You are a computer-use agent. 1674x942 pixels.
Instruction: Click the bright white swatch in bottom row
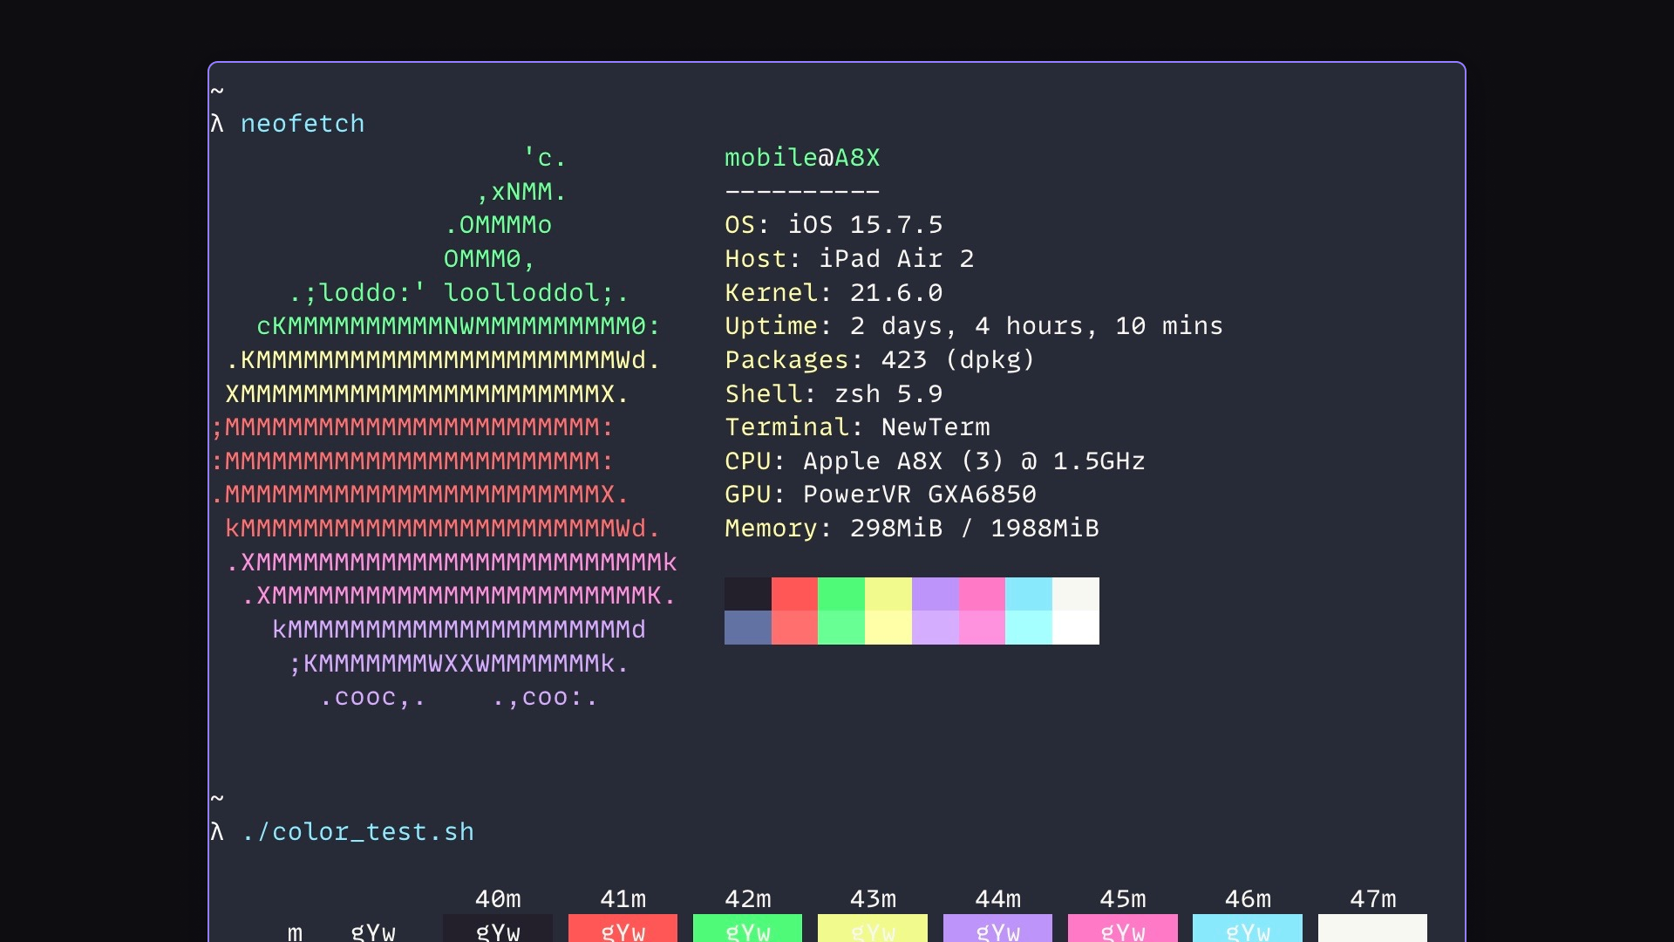tap(1076, 628)
